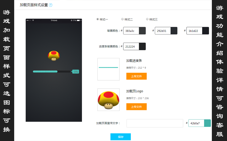Click the help question mark icon
This screenshot has height=141, width=227.
point(50,5)
